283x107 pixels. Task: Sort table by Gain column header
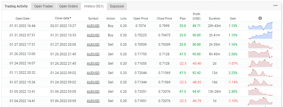point(233,18)
